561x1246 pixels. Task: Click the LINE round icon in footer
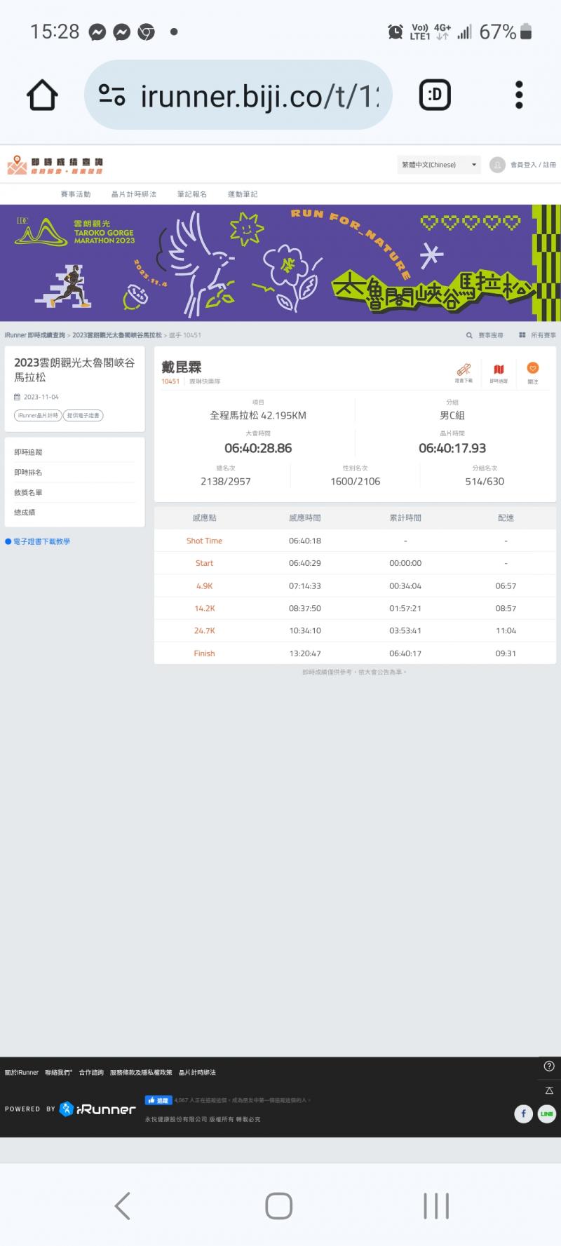pyautogui.click(x=547, y=1113)
